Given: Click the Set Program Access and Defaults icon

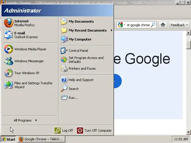Looking at the screenshot, I should coord(64,60).
